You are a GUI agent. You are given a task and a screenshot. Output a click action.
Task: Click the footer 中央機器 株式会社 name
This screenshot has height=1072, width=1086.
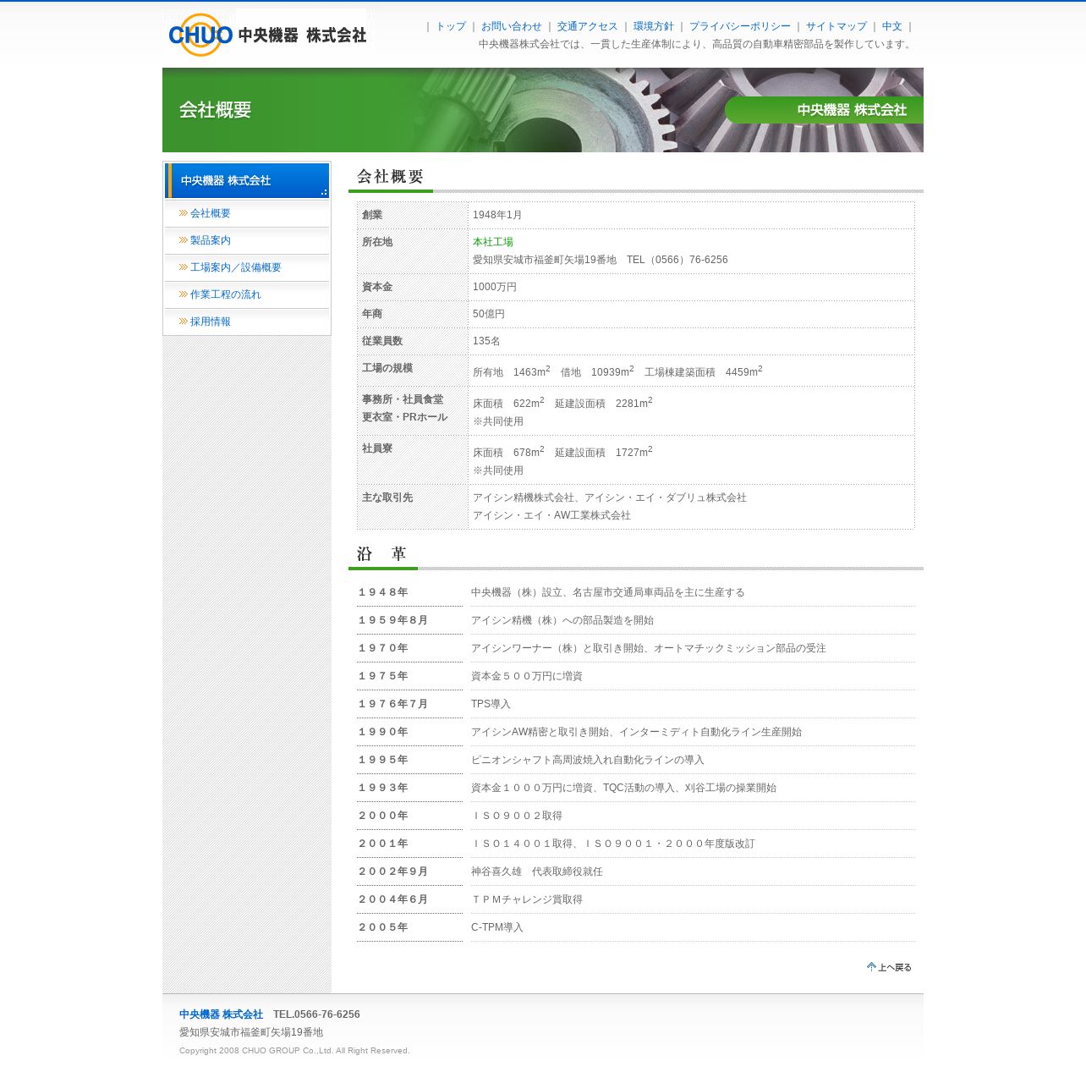(x=221, y=1014)
